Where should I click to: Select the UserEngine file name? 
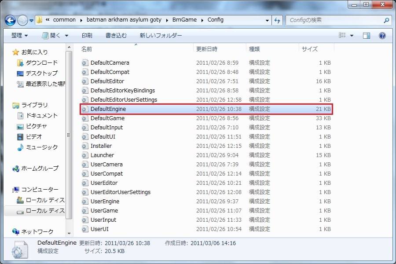click(105, 202)
